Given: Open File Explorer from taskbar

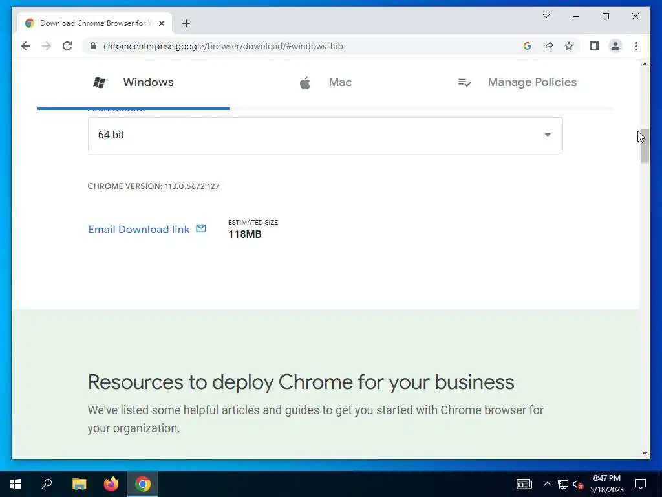Looking at the screenshot, I should pyautogui.click(x=79, y=484).
